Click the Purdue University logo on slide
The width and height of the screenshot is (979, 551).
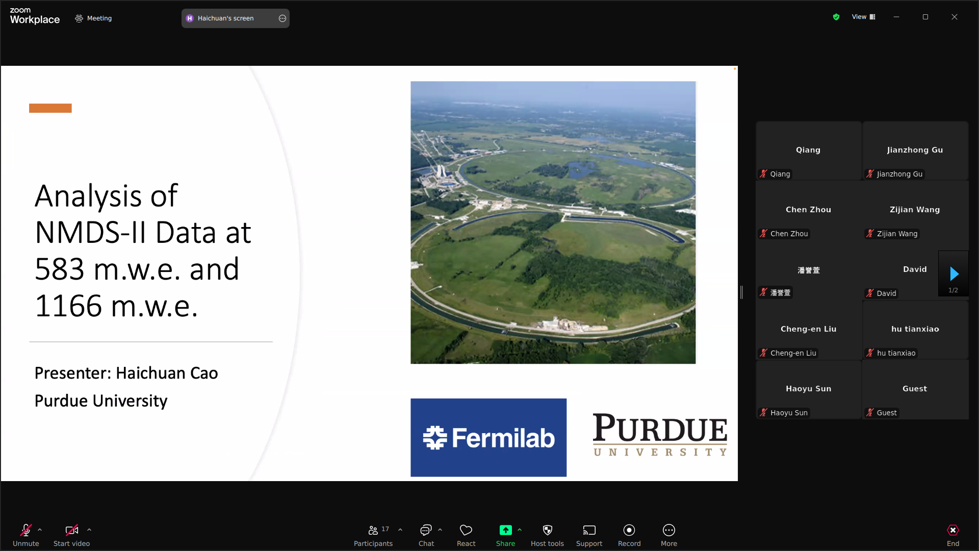[660, 435]
